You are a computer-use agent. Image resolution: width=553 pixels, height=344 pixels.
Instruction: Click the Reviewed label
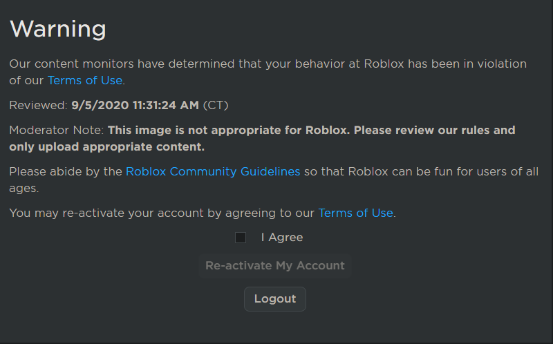[39, 106]
